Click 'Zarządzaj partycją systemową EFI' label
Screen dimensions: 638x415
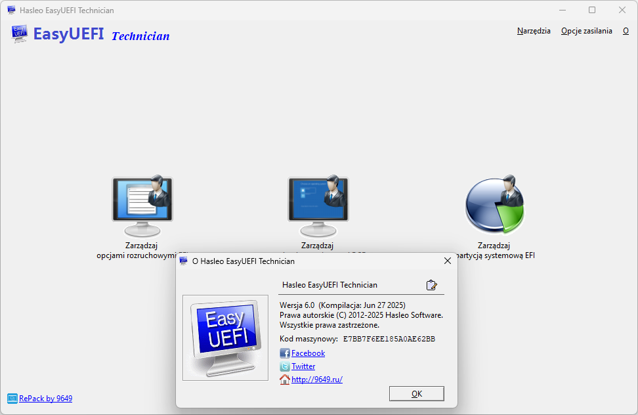tap(494, 250)
